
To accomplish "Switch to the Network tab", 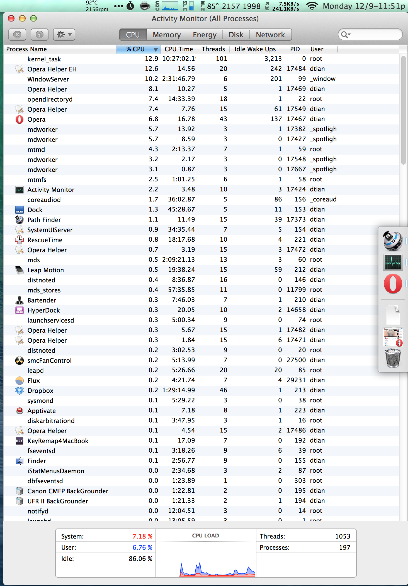I will coord(270,35).
